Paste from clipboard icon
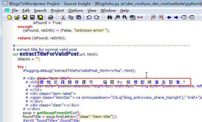The width and height of the screenshot is (202, 122). [79, 17]
